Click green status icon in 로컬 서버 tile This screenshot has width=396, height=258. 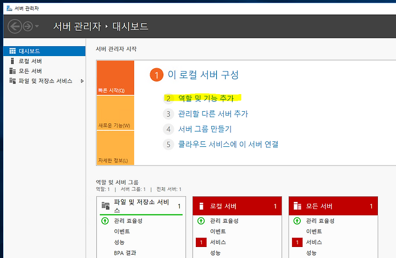pyautogui.click(x=201, y=221)
